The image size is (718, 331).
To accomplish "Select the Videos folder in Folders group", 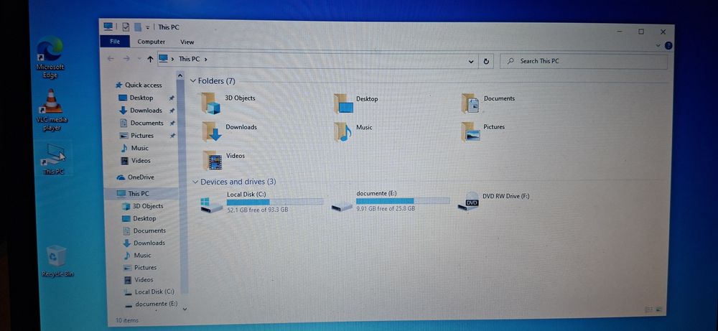I will pos(224,160).
